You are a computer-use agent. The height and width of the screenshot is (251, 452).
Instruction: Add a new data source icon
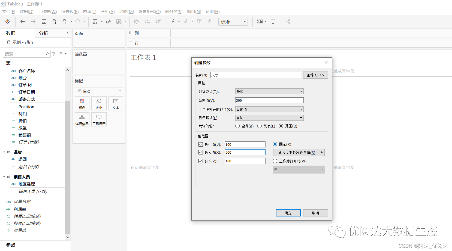coord(54,21)
